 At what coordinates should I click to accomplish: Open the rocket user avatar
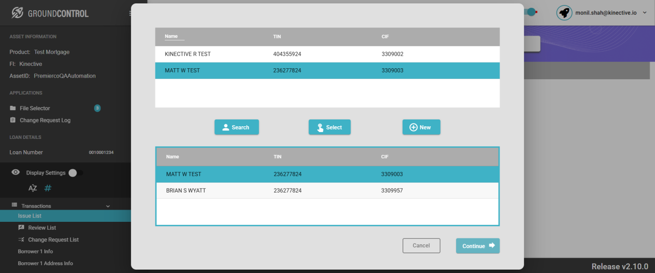pos(564,13)
